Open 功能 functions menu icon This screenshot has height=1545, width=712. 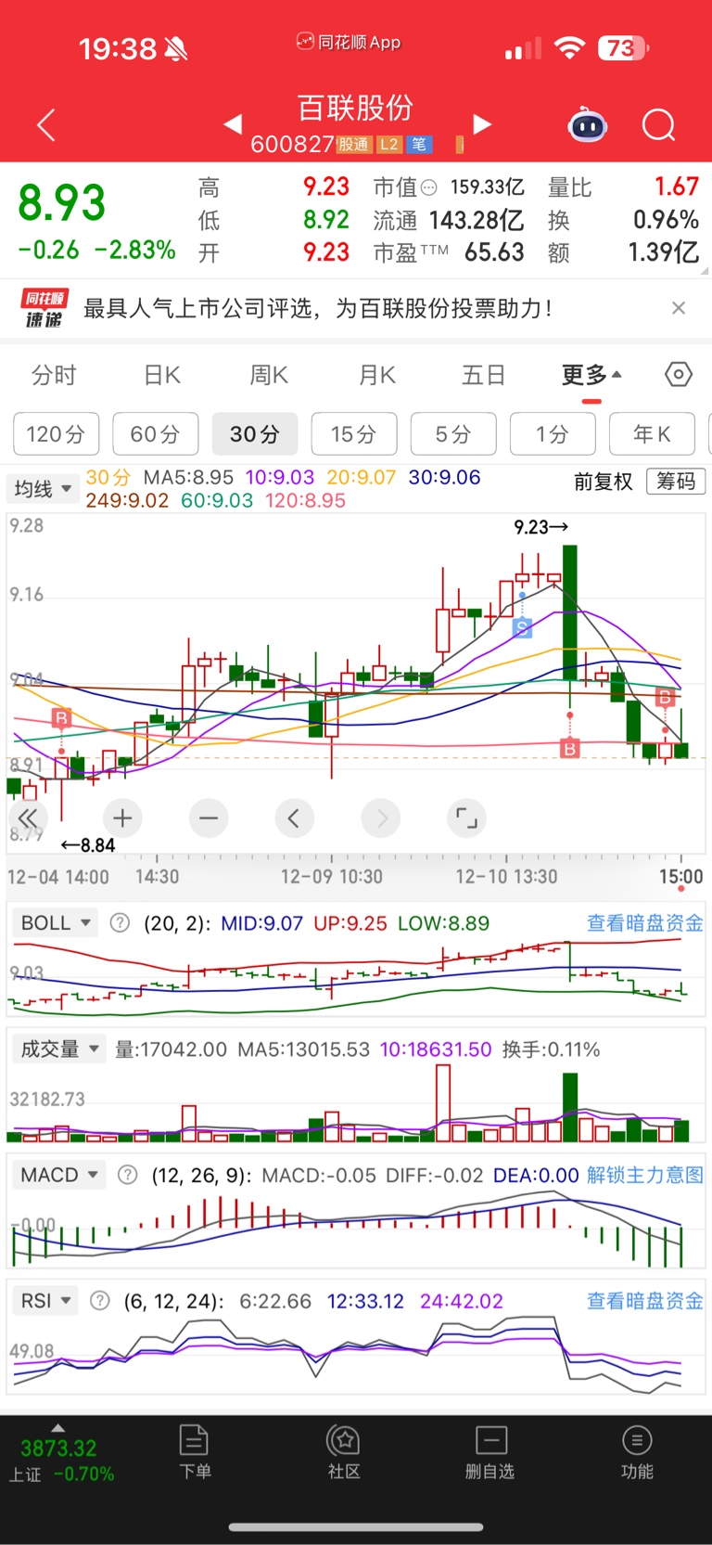637,1451
